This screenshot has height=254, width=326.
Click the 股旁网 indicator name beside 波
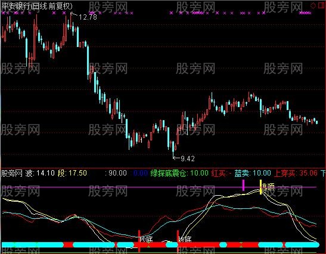tap(12, 173)
